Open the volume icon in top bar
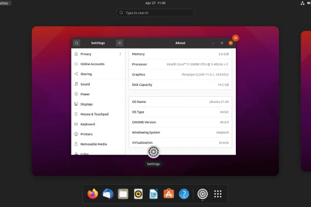This screenshot has height=207, width=311. (309, 3)
